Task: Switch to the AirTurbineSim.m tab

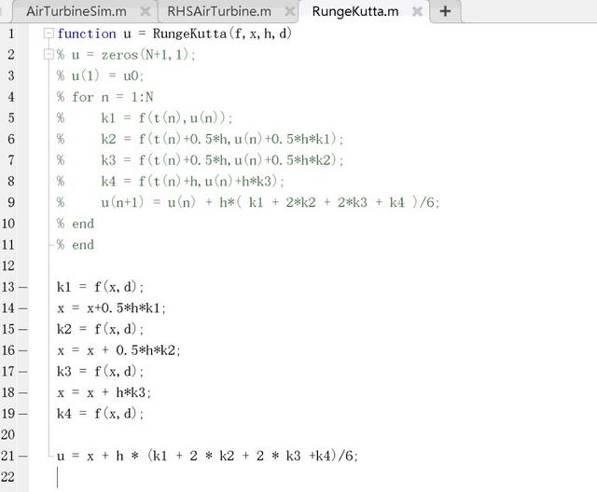Action: [76, 11]
